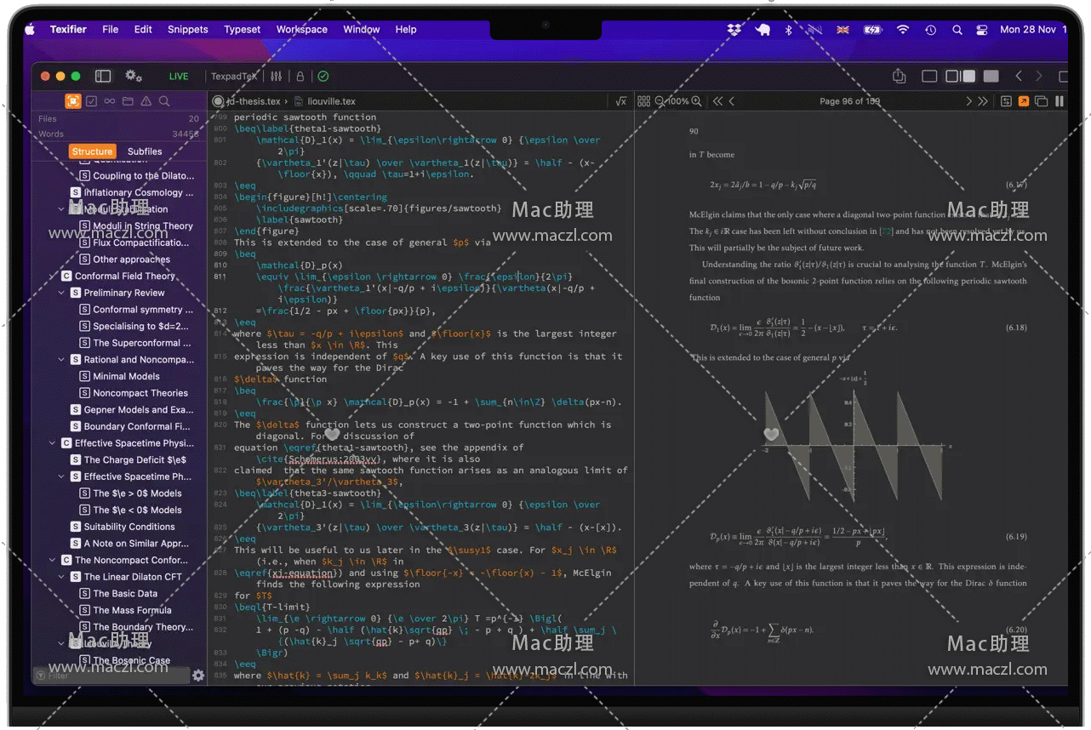Viewport: 1091px width, 730px height.
Task: Switch to the Subfiles tab
Action: coord(145,151)
